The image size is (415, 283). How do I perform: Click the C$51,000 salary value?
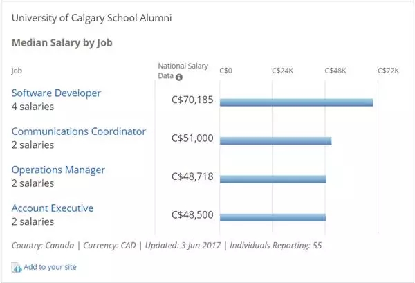192,138
